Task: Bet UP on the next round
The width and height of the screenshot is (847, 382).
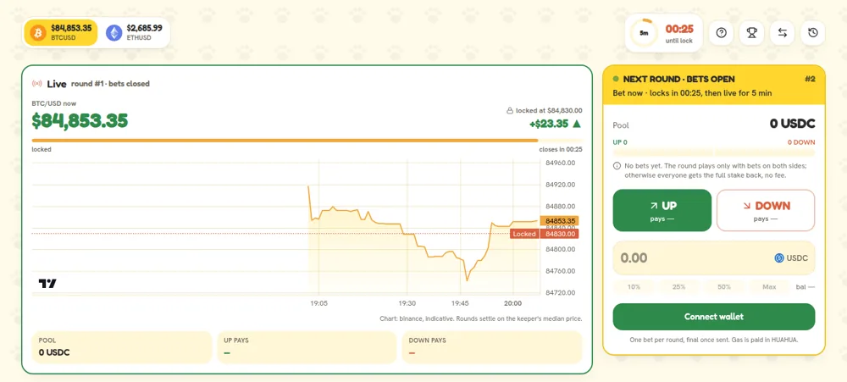Action: [662, 210]
